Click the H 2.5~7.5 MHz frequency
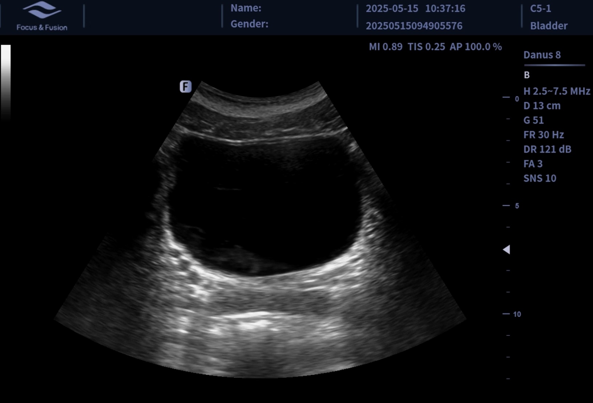Image resolution: width=593 pixels, height=403 pixels. (x=557, y=91)
